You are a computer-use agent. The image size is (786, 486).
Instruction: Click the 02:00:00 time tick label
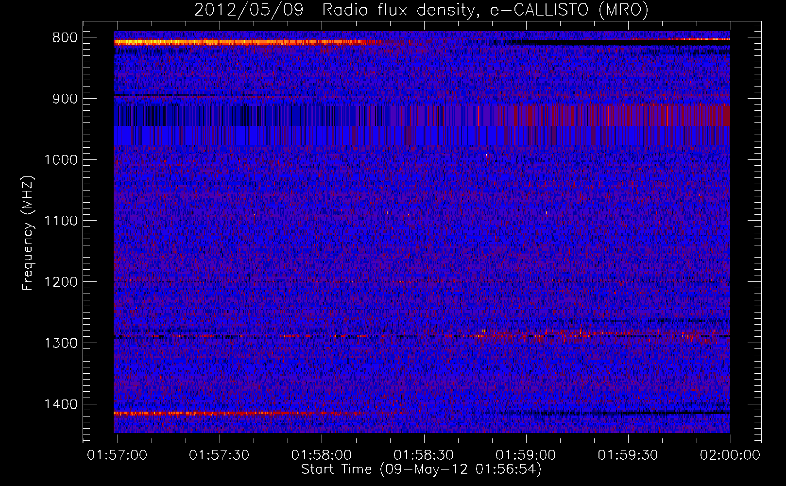coord(730,455)
